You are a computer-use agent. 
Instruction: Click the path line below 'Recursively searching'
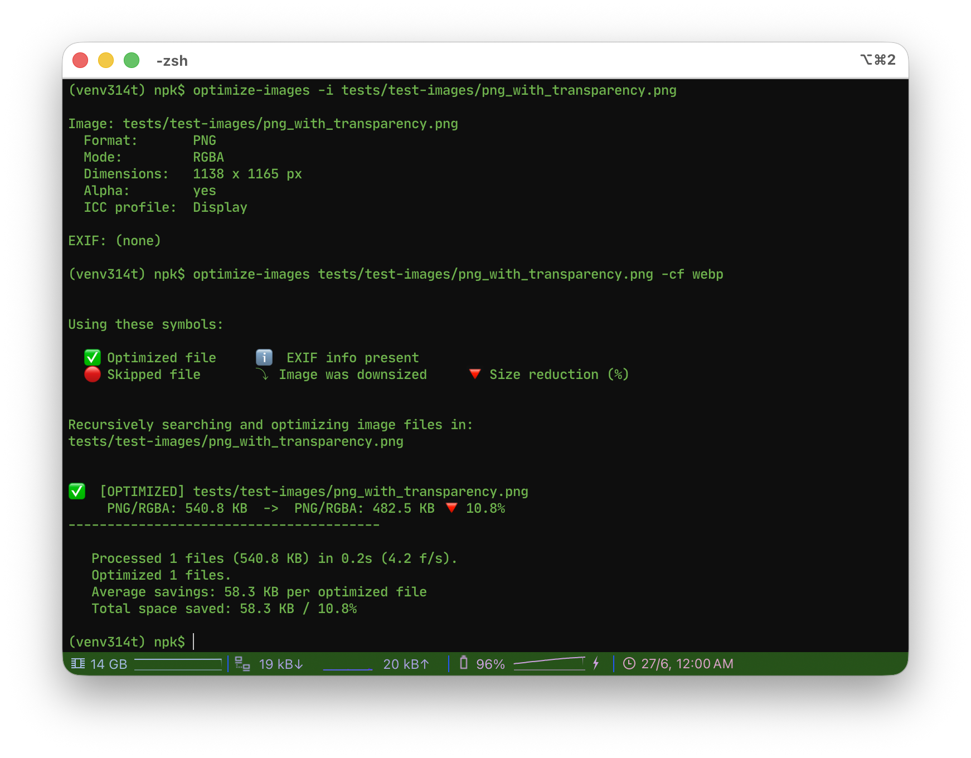pyautogui.click(x=236, y=441)
